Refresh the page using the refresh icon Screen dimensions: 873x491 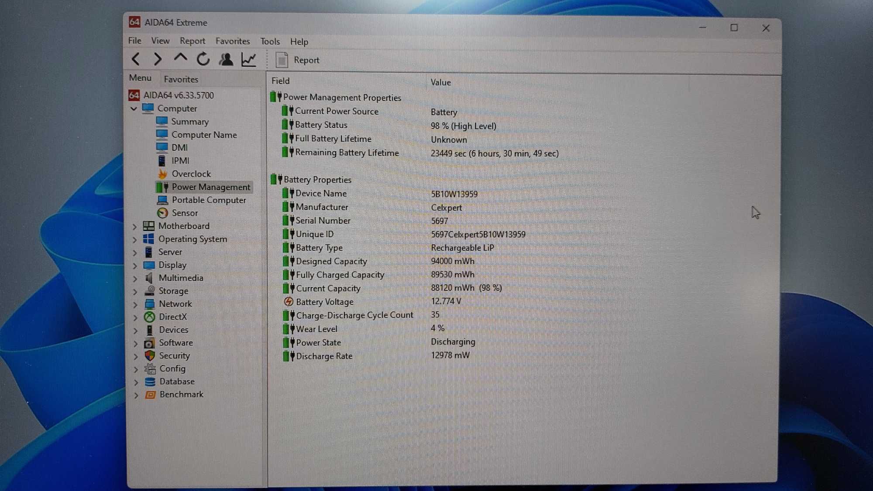click(x=203, y=59)
